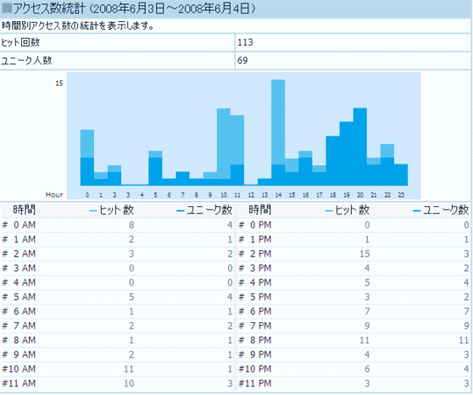This screenshot has width=473, height=395.
Task: Click the Hour axis label
Action: pos(54,195)
